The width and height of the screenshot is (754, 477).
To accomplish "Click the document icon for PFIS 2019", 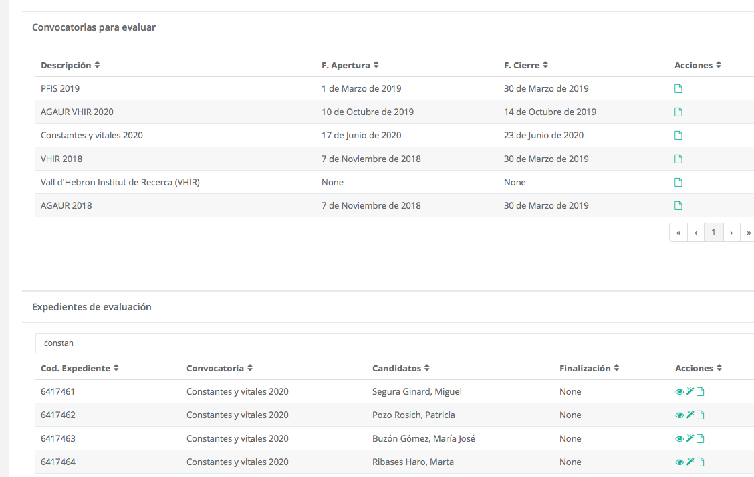I will tap(678, 89).
